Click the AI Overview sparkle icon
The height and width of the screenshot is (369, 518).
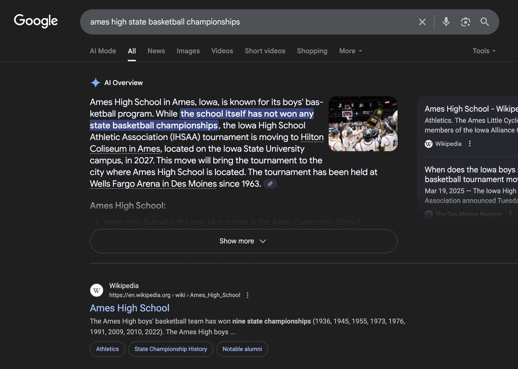[95, 83]
